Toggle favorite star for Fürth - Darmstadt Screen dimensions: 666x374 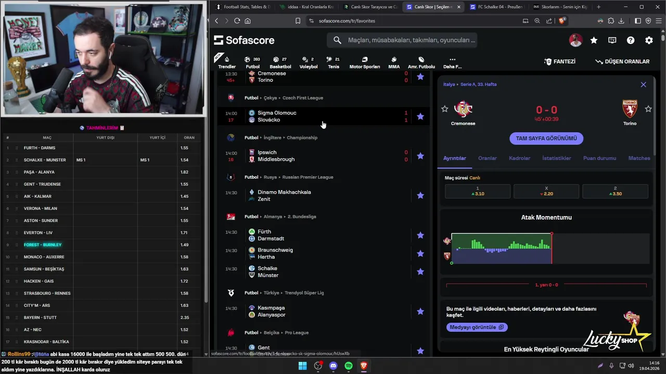pyautogui.click(x=420, y=235)
